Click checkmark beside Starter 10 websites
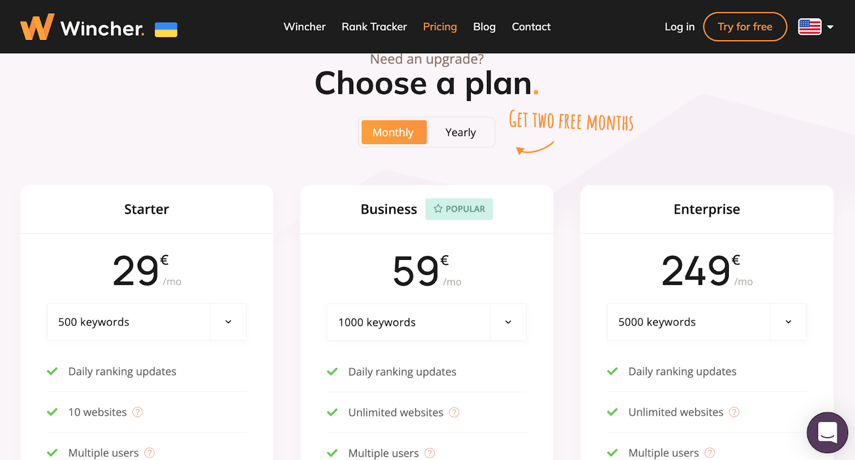 (52, 412)
